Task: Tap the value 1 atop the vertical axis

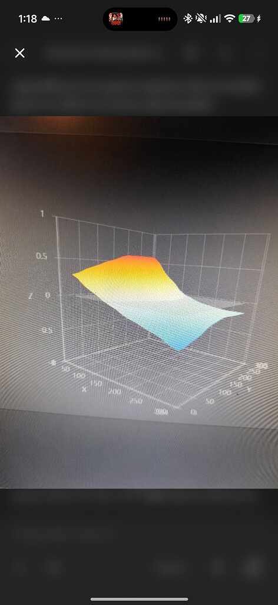Action: click(x=42, y=214)
